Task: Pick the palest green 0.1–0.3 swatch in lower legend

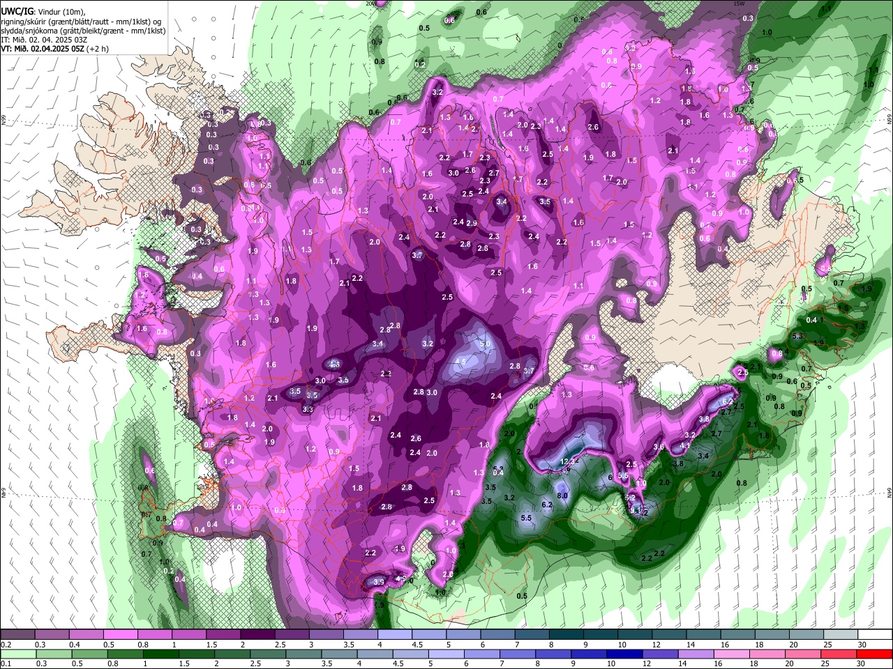Action: pos(18,654)
